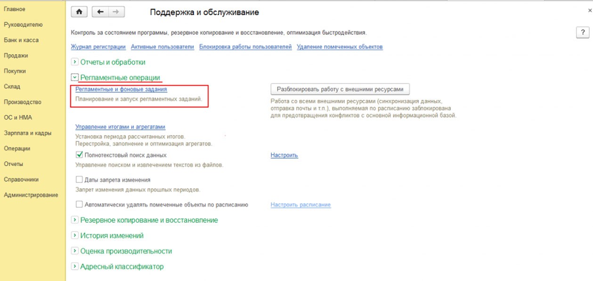Image resolution: width=593 pixels, height=281 pixels.
Task: Expand Адресный классификатор section
Action: pos(74,267)
